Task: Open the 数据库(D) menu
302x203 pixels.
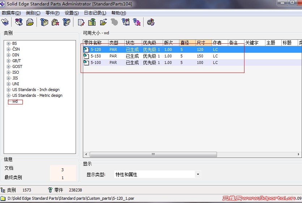Action: tap(11, 13)
